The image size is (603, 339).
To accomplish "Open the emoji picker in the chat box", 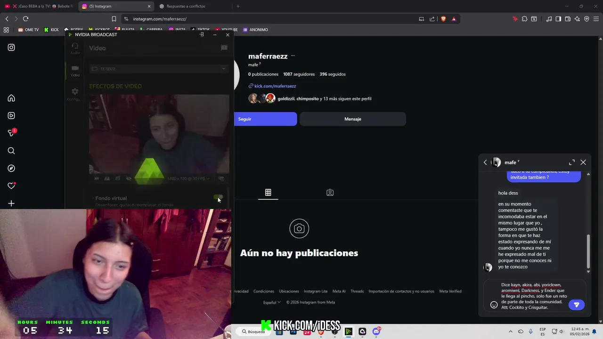I will point(494,305).
